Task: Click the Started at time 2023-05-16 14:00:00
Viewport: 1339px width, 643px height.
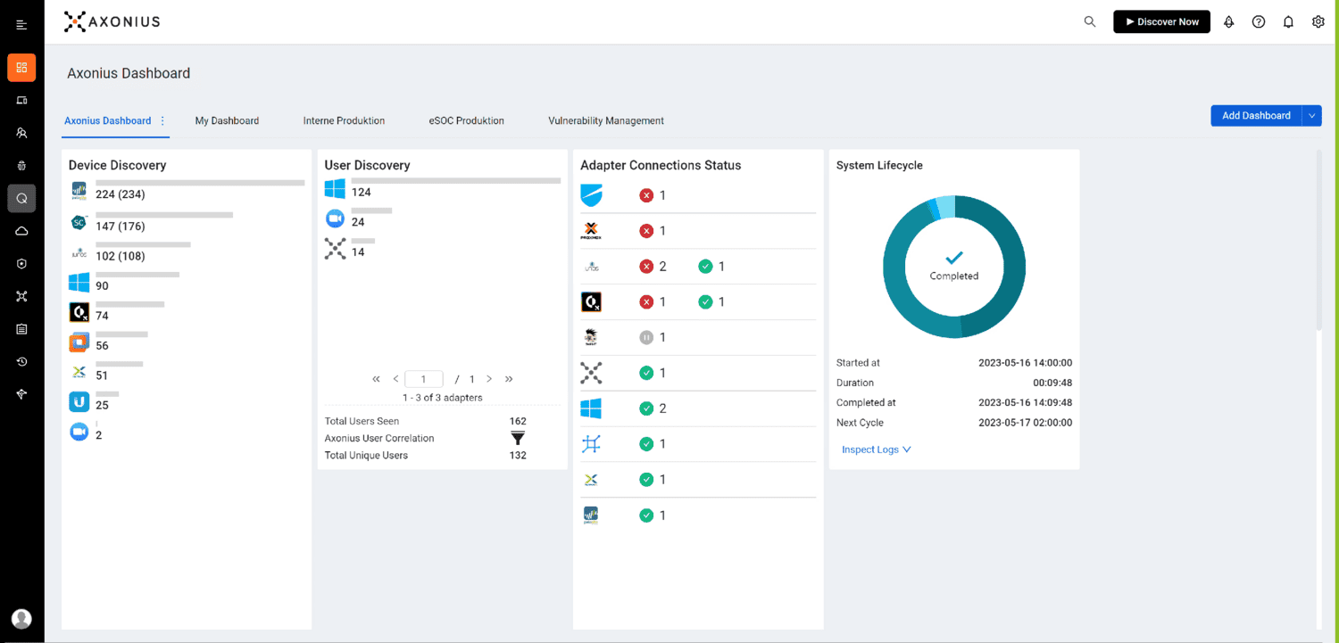Action: tap(1026, 363)
